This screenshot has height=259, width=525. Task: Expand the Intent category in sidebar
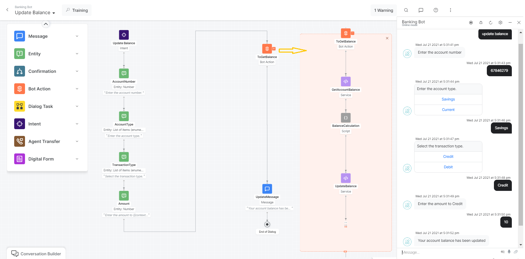(77, 124)
